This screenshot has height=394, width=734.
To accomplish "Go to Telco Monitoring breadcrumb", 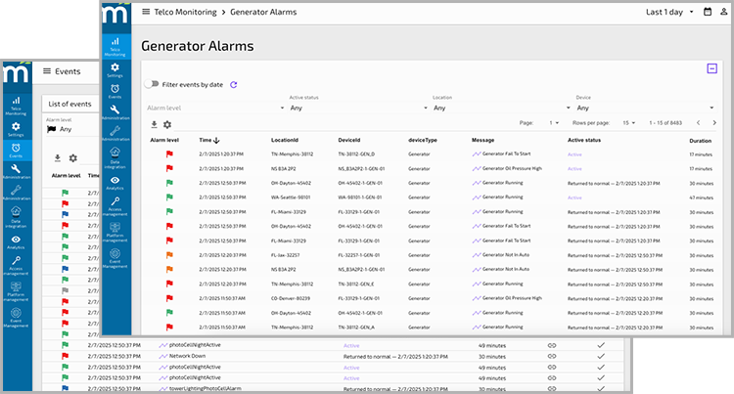I will click(x=185, y=12).
